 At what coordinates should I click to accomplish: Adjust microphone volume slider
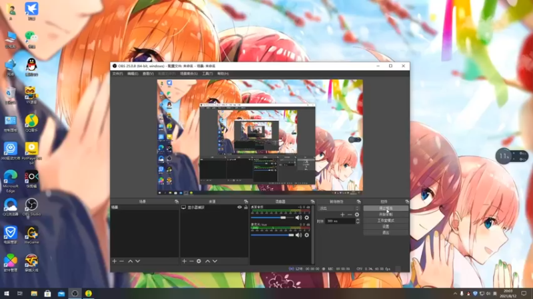coord(272,235)
